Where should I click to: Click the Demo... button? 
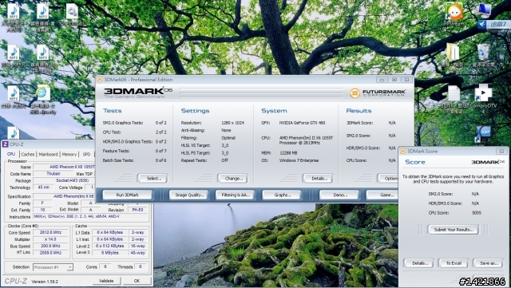tap(339, 195)
